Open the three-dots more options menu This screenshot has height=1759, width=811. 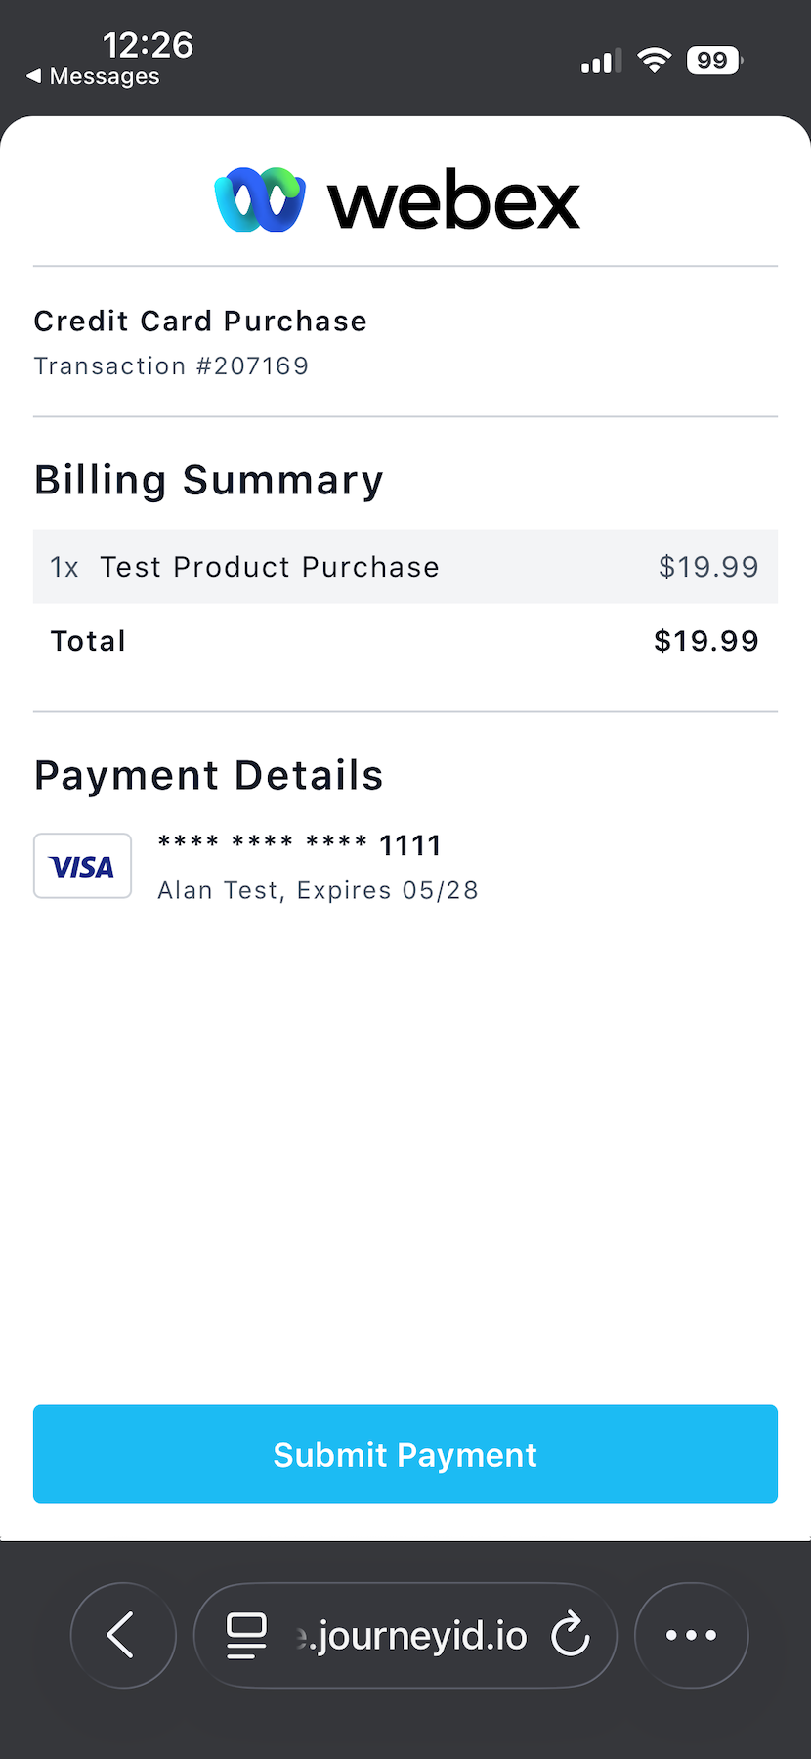tap(691, 1635)
